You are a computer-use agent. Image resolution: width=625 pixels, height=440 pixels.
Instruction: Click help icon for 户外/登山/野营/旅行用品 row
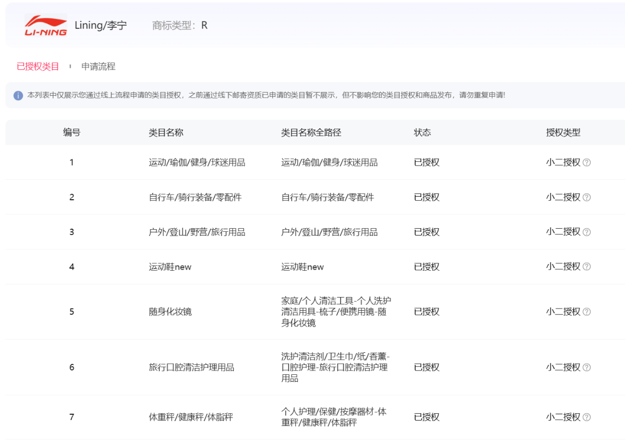(587, 232)
